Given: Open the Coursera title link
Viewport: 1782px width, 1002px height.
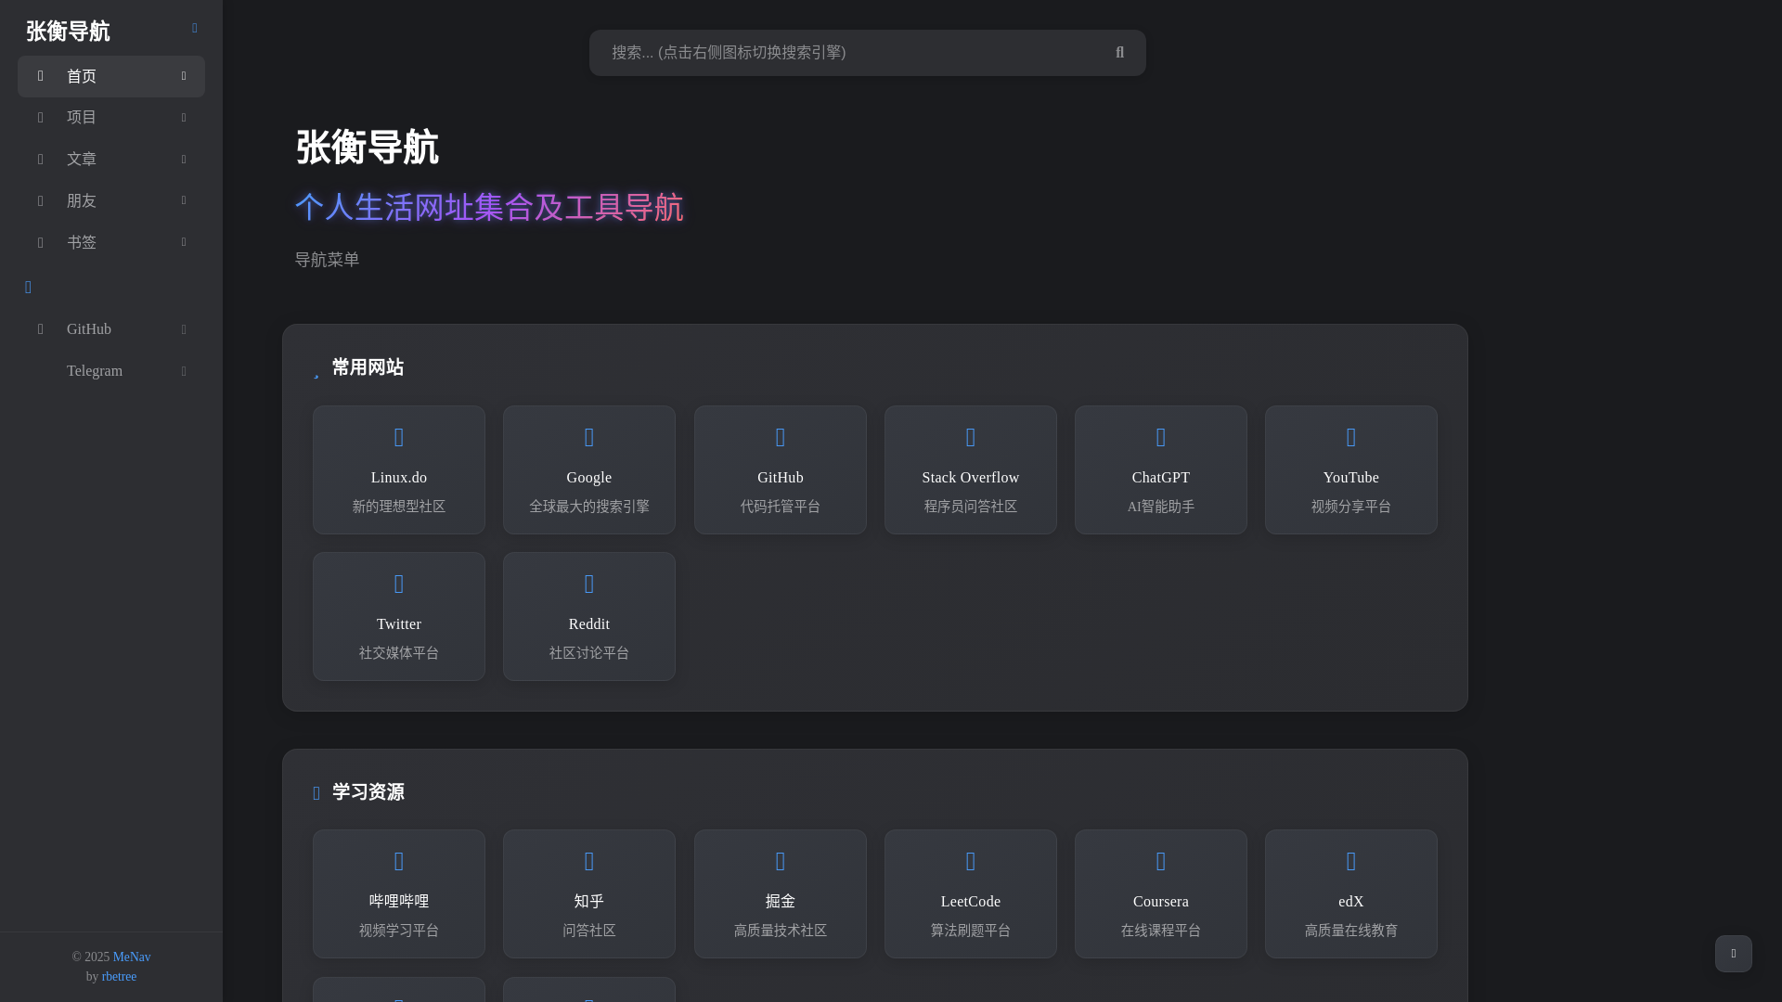Looking at the screenshot, I should click(1161, 901).
